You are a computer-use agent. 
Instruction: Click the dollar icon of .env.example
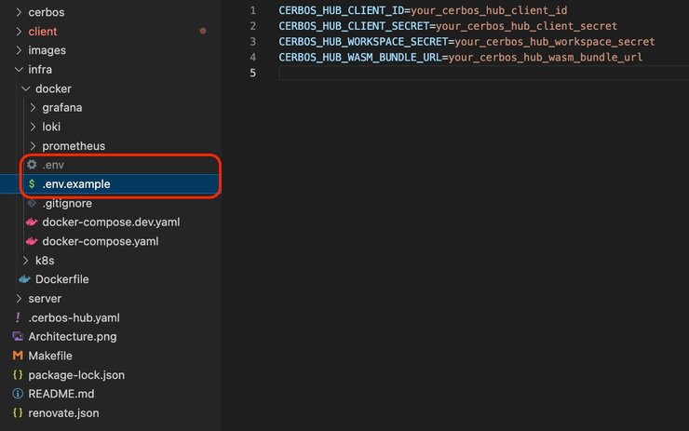[x=32, y=183]
